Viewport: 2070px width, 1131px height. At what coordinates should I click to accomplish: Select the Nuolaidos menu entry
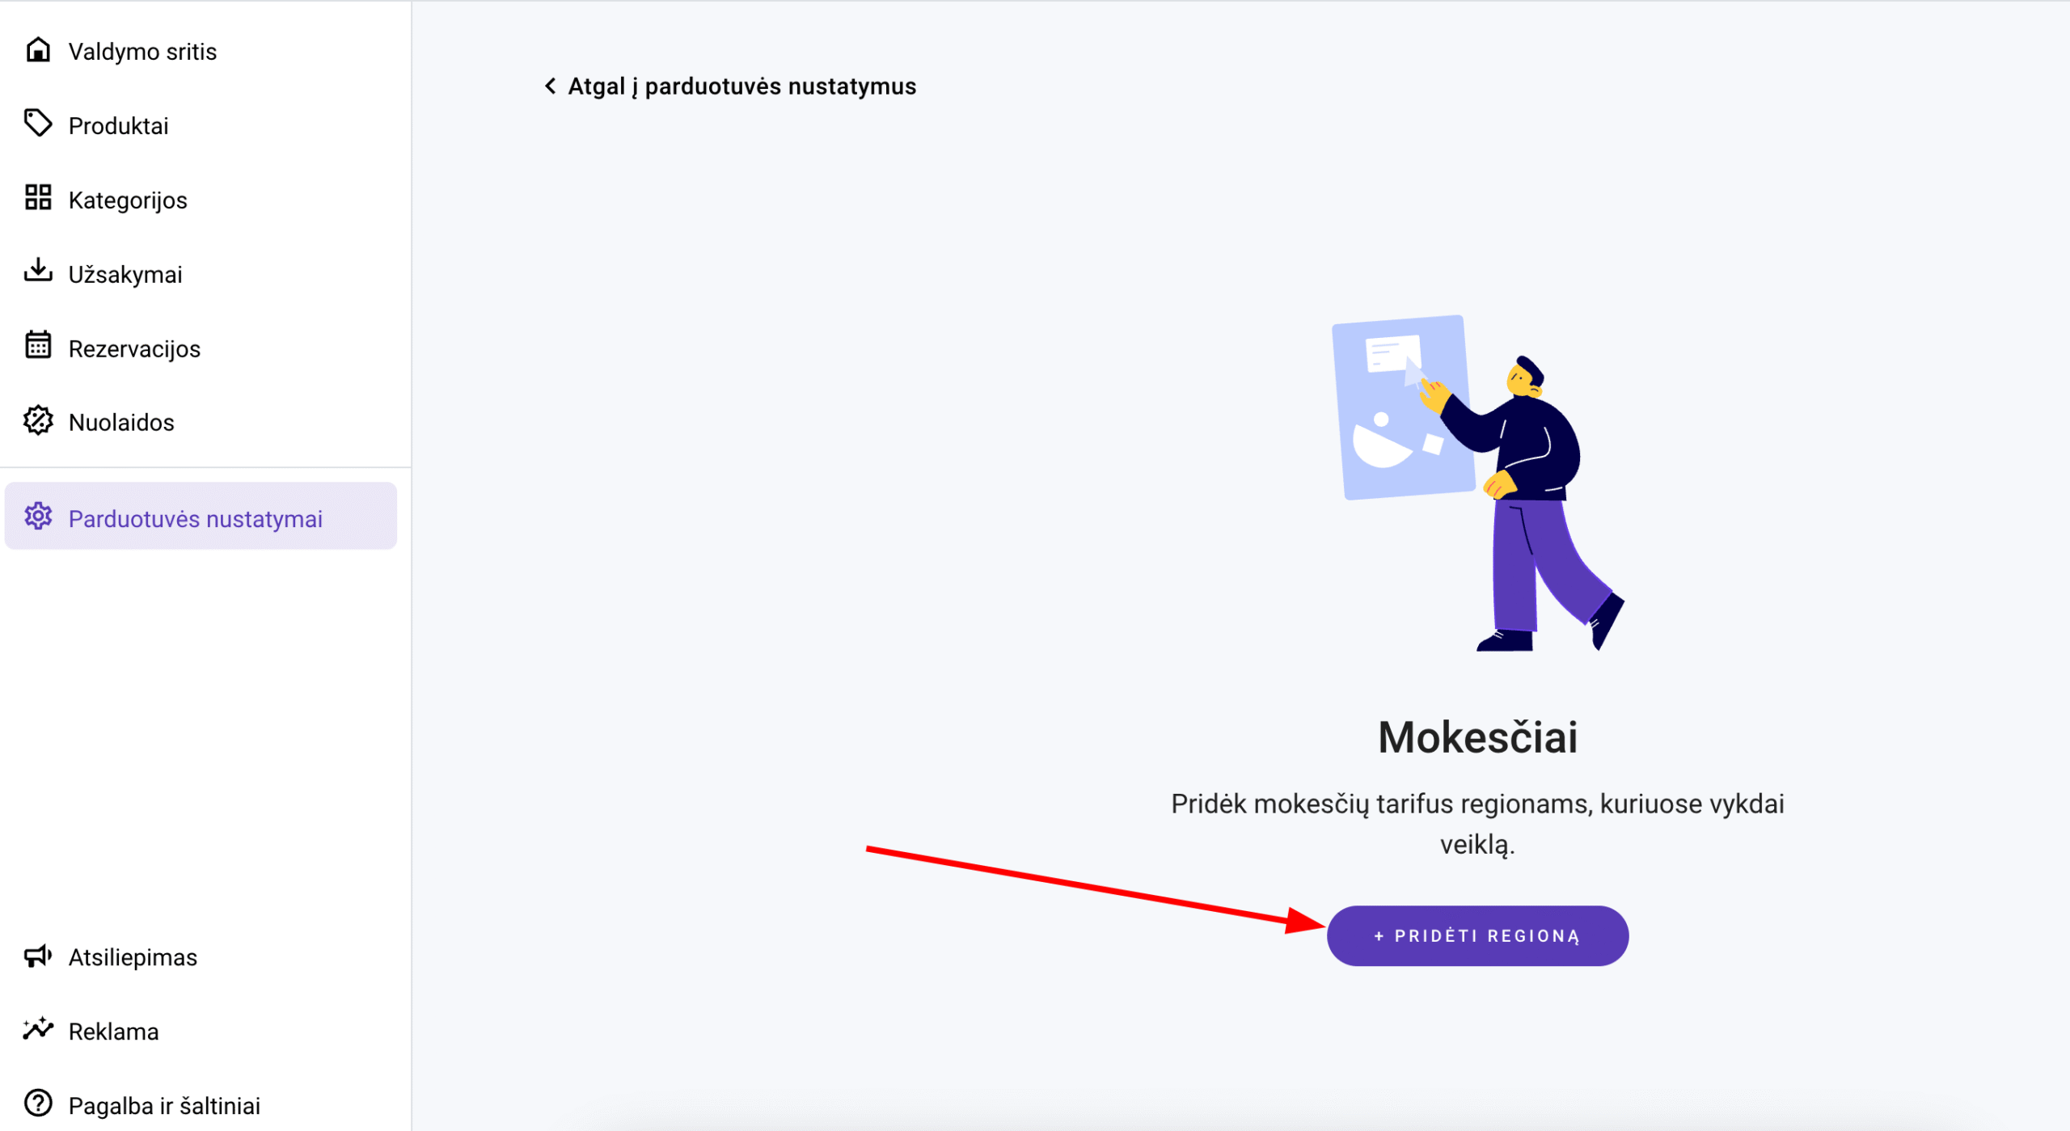point(120,421)
